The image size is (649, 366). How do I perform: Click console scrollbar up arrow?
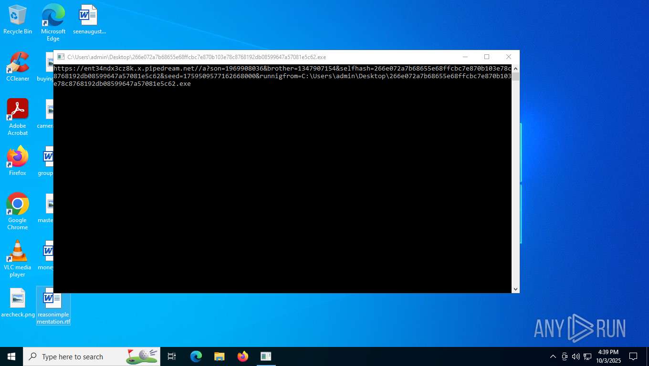pyautogui.click(x=515, y=68)
